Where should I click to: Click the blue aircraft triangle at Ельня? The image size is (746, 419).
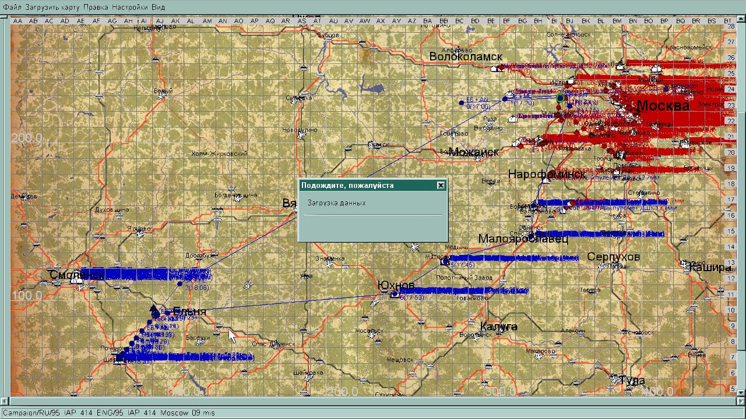coord(153,308)
